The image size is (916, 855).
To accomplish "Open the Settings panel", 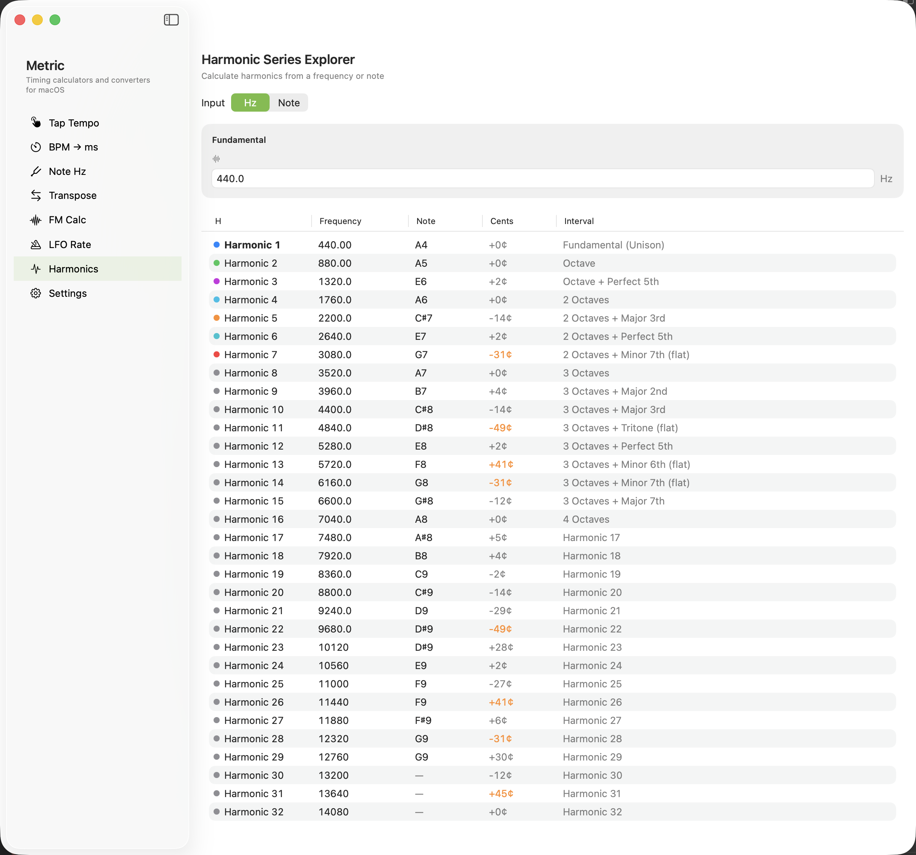I will pos(68,293).
